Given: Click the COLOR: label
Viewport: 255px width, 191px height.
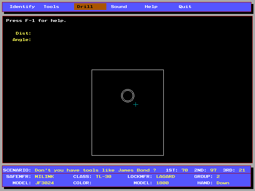Looking at the screenshot, I should click(x=82, y=183).
